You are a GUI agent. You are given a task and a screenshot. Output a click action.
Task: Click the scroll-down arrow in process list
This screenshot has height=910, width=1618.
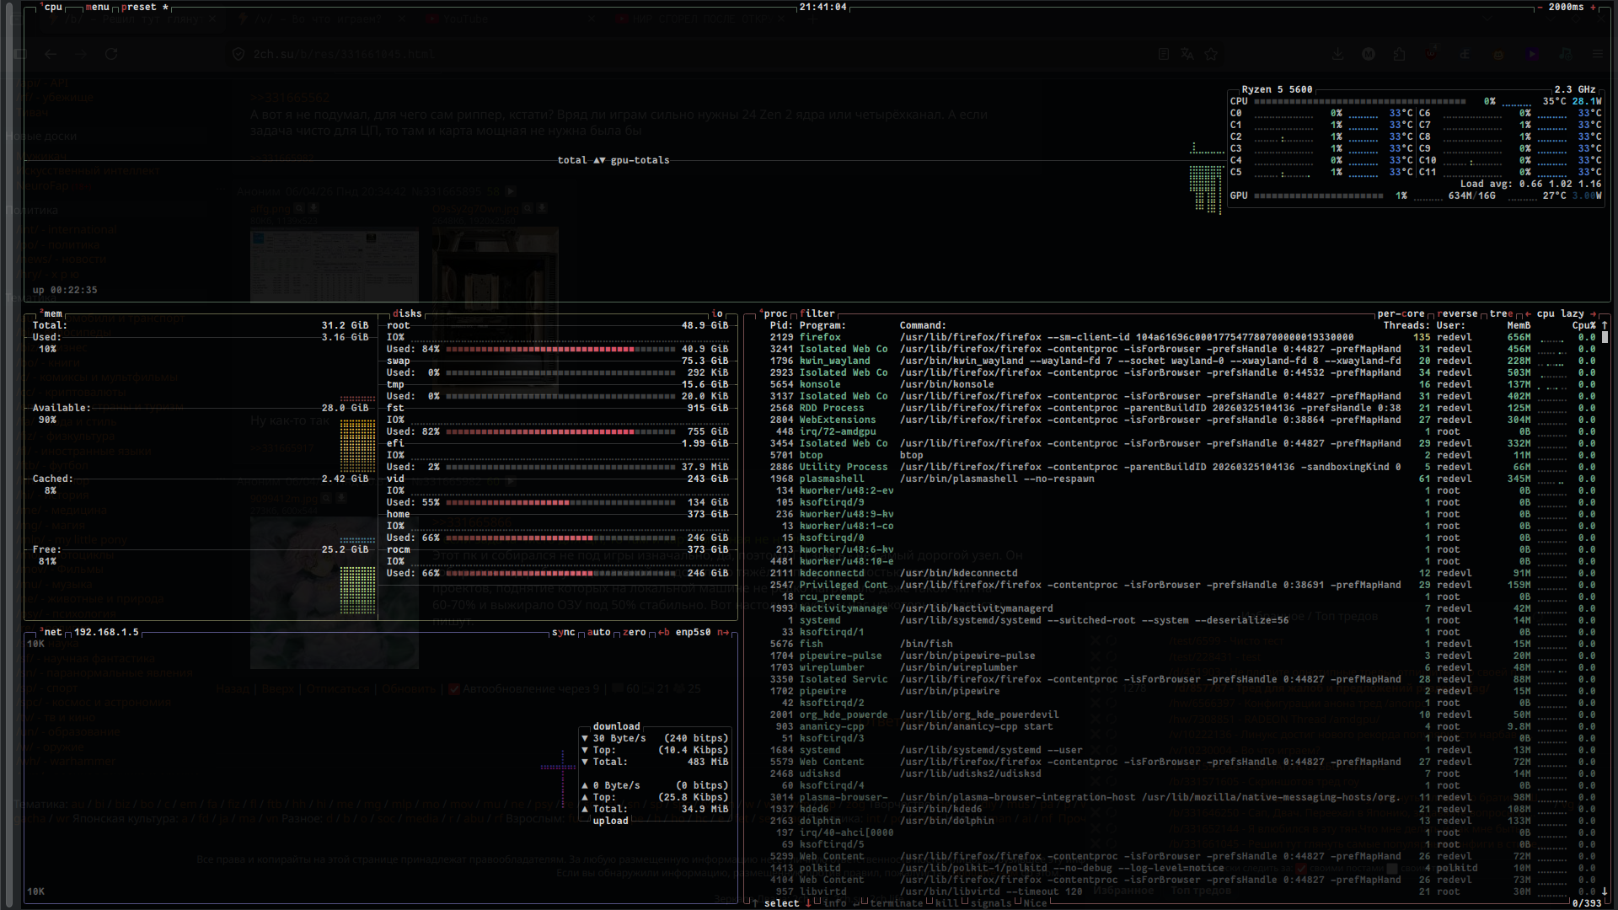pos(1605,891)
